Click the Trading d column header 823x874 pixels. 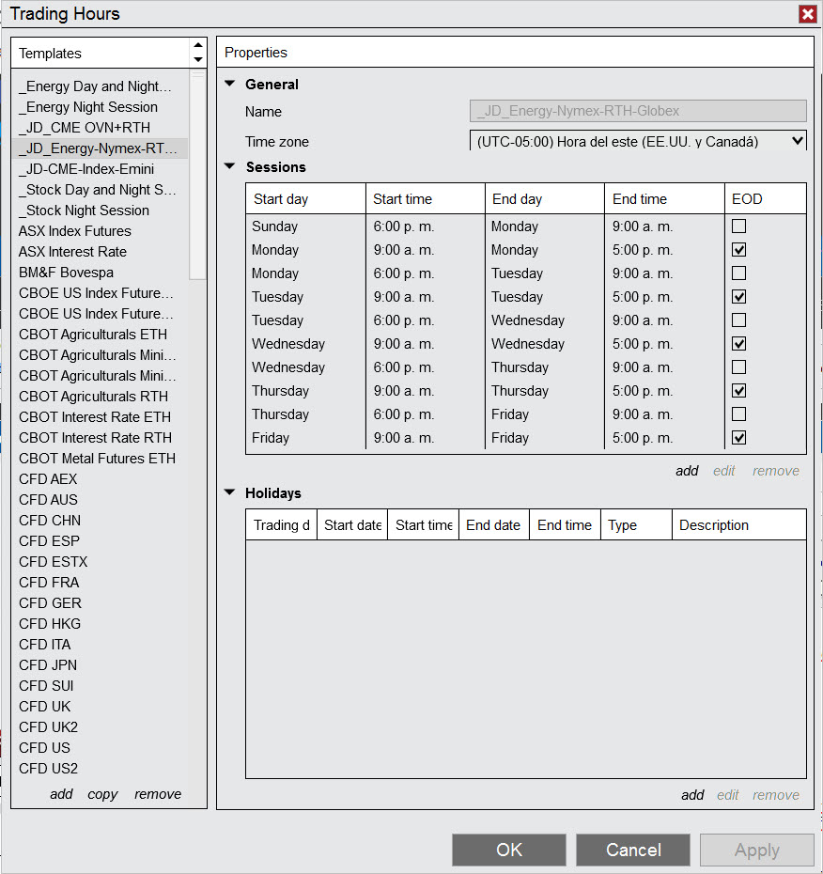[x=282, y=525]
